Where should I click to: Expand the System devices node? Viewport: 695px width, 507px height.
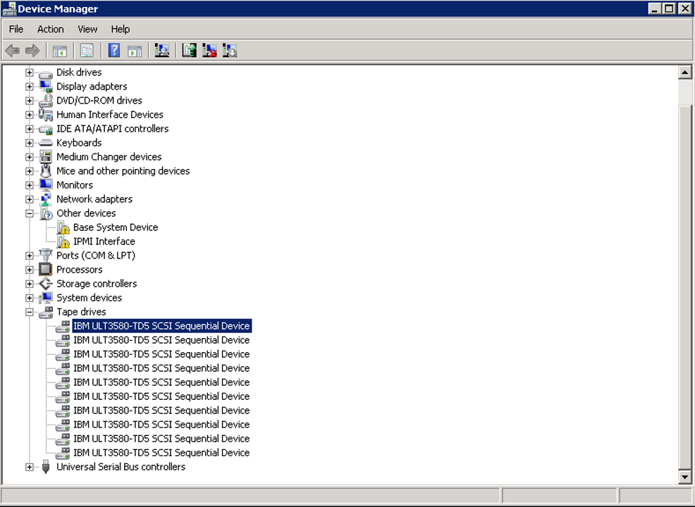click(30, 298)
